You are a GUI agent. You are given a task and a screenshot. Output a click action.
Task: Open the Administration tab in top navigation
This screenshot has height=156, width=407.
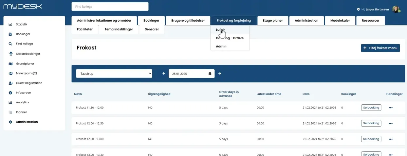click(x=306, y=21)
